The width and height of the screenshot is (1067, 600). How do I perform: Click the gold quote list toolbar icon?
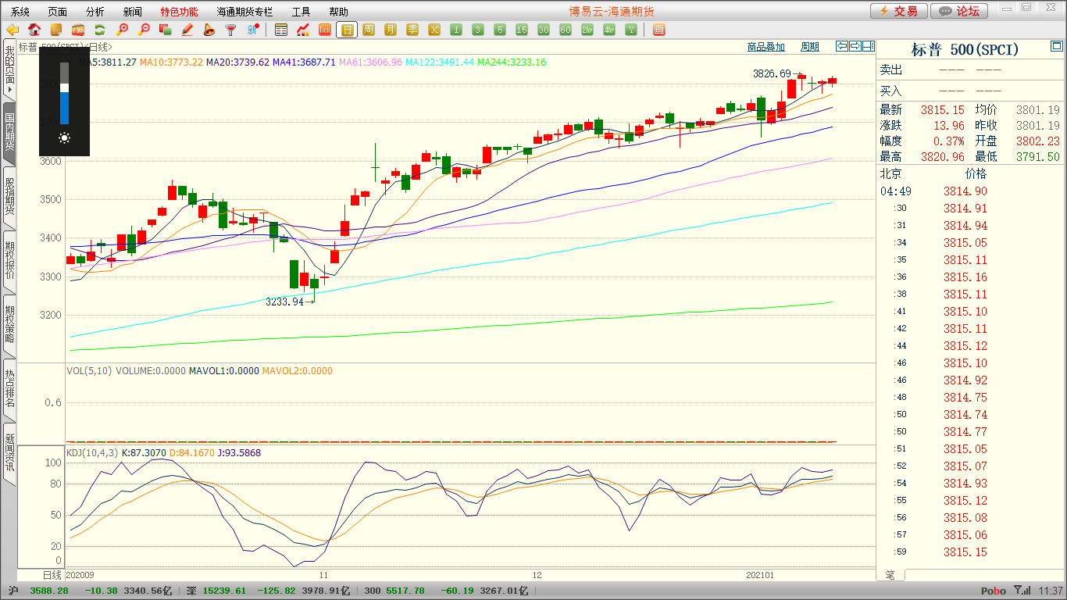pos(56,30)
